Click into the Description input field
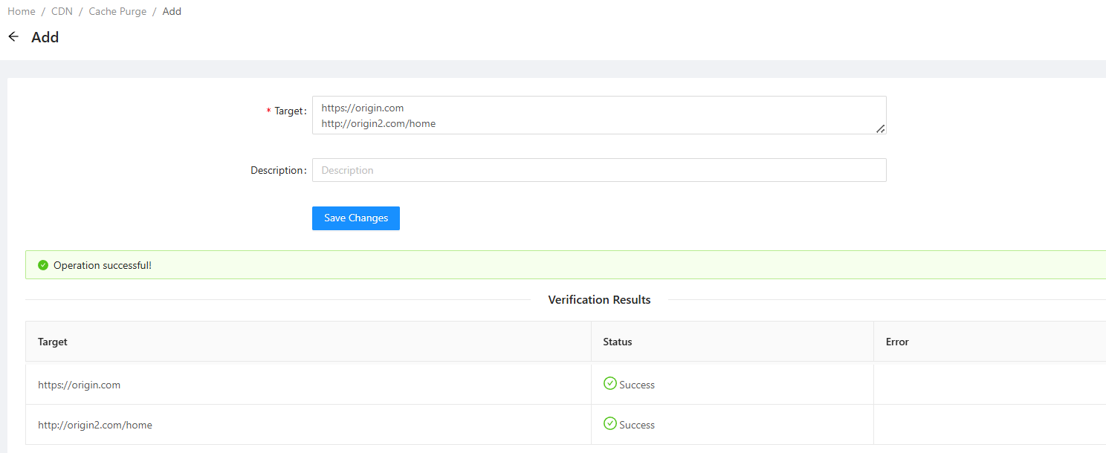The image size is (1106, 453). pos(599,170)
